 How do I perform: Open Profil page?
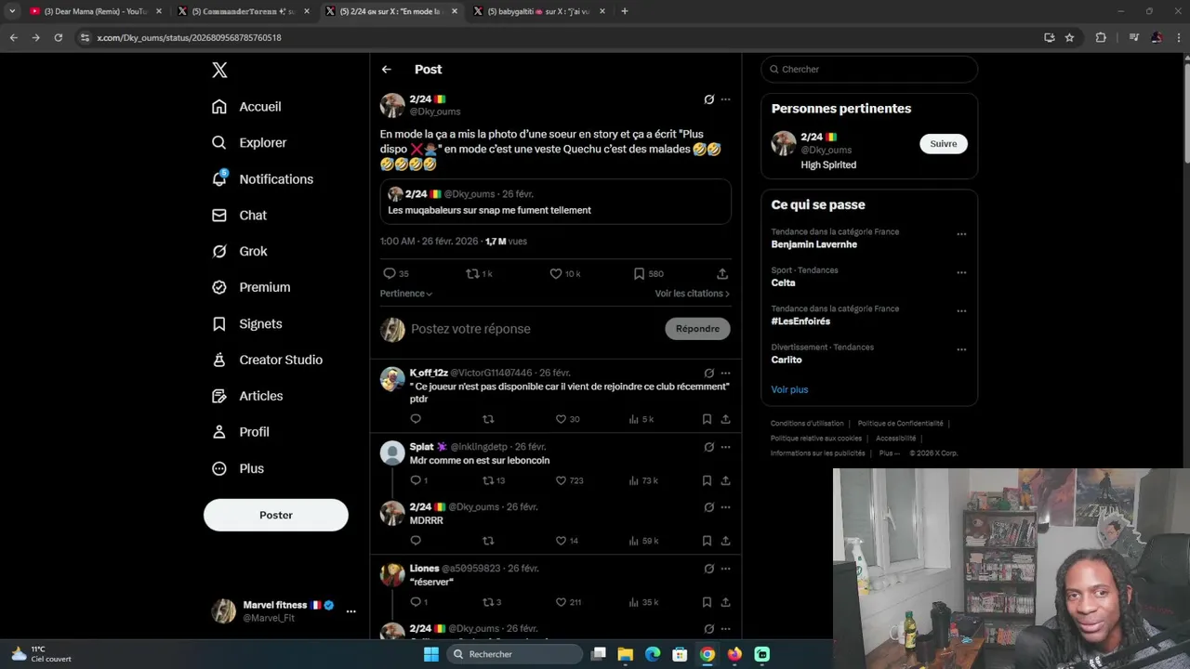241,432
